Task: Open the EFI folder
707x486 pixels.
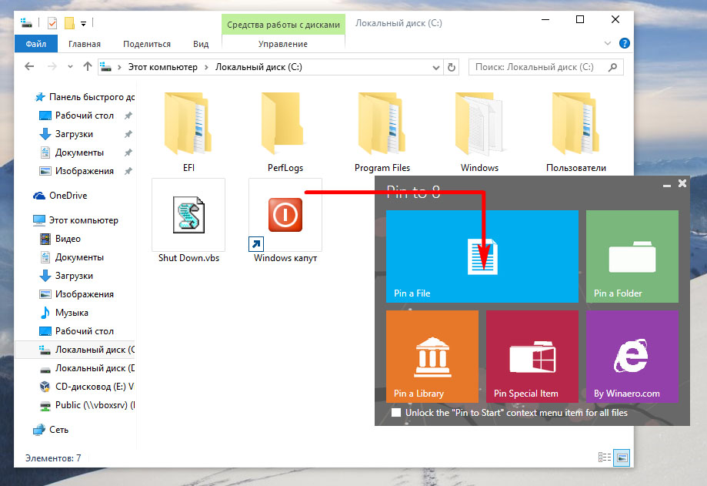Action: coord(188,132)
